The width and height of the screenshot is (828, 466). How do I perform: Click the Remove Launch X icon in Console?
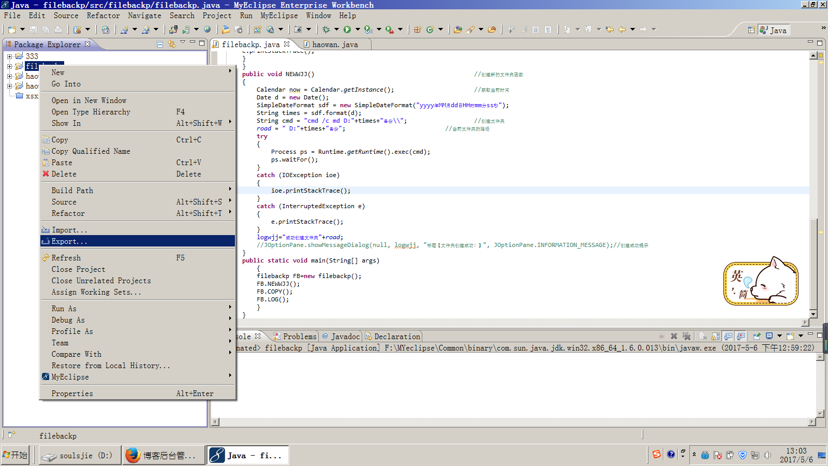tap(674, 336)
